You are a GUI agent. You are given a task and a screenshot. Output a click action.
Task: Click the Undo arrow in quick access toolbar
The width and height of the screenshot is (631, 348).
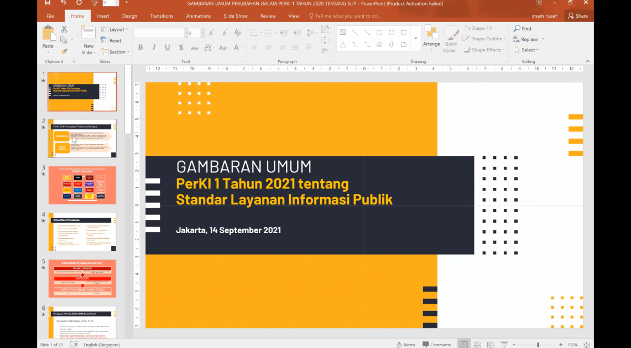[x=62, y=3]
